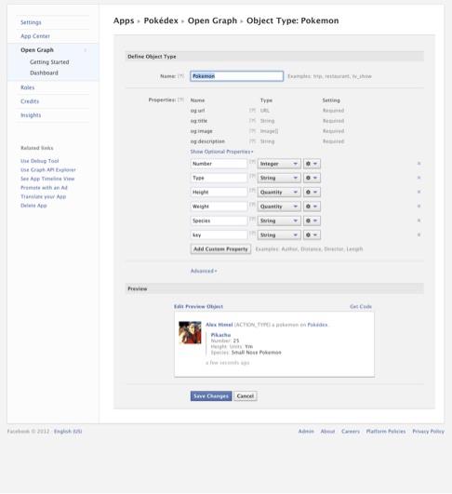Click Apps in the breadcrumb

124,20
